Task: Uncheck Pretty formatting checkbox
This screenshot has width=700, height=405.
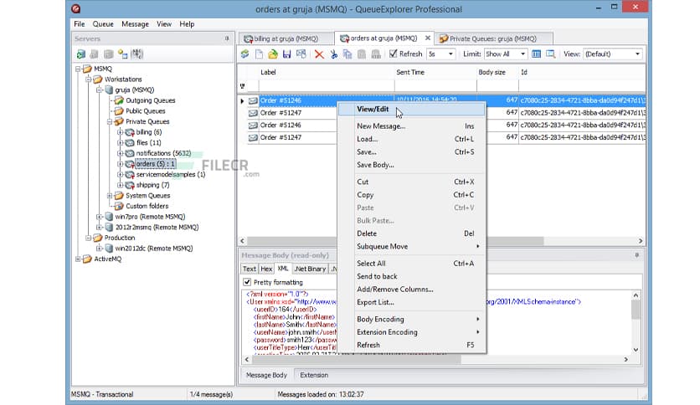Action: 247,282
